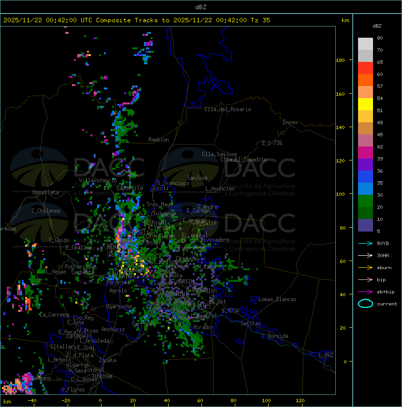Screen dimensions: 402x407
Task: Click the Lomas_Blancas map label
Action: (x=277, y=299)
